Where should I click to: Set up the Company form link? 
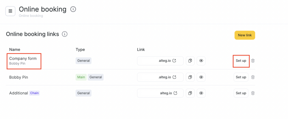coord(241,61)
